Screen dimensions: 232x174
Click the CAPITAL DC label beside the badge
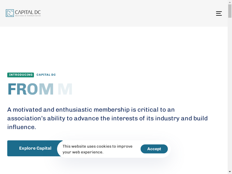(x=46, y=75)
